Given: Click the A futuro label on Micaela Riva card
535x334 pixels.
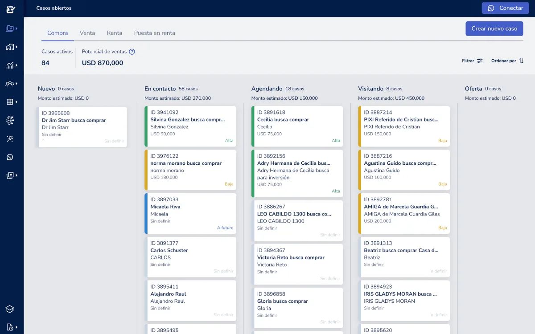Looking at the screenshot, I should point(225,228).
